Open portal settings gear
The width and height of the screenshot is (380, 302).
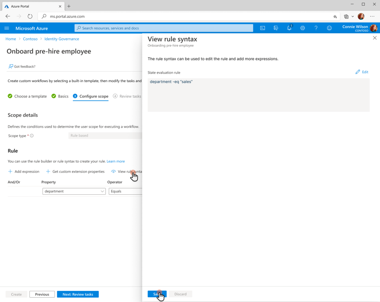pos(303,28)
